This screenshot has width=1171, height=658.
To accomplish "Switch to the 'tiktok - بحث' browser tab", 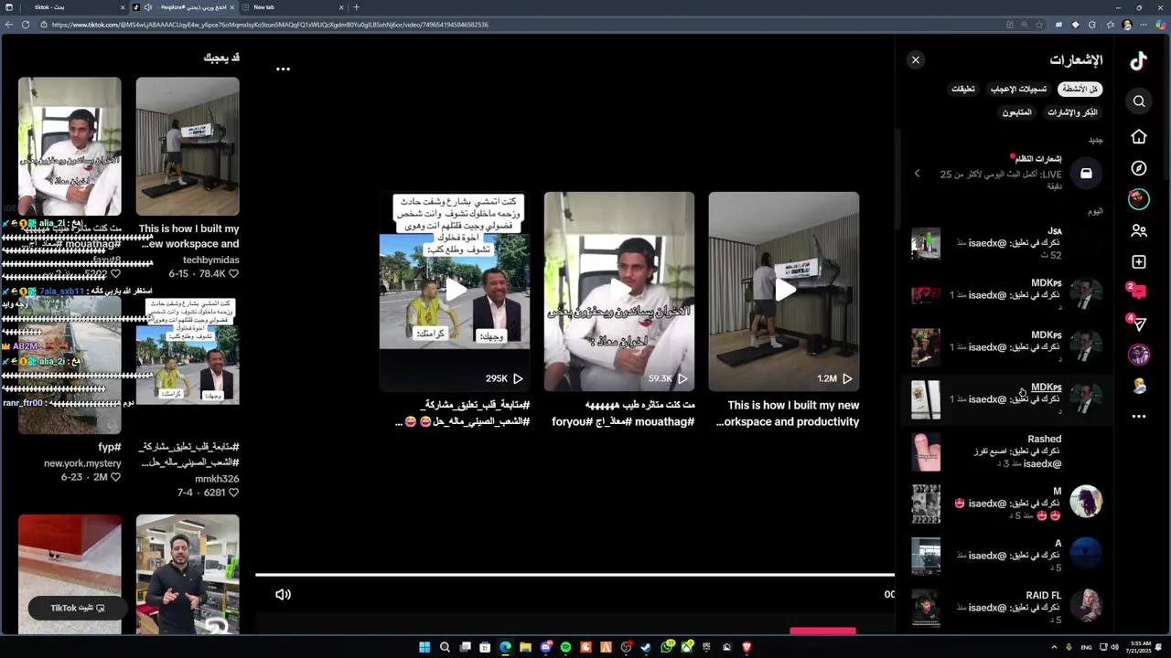I will (66, 7).
